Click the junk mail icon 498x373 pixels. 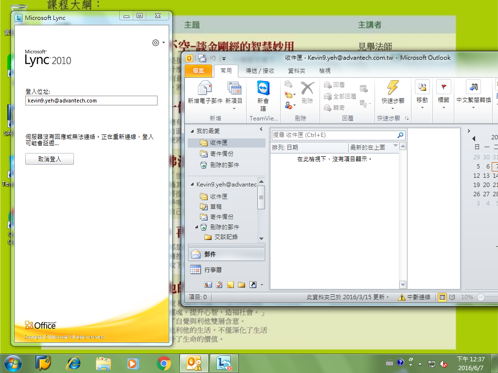pyautogui.click(x=289, y=105)
